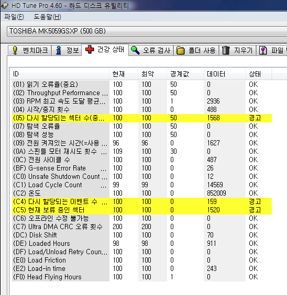
Task: Sort by the ID column header
Action: pyautogui.click(x=59, y=74)
